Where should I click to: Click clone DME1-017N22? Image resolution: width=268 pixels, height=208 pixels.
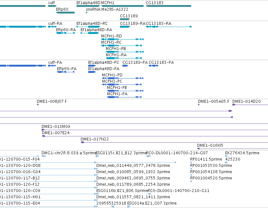(174, 143)
